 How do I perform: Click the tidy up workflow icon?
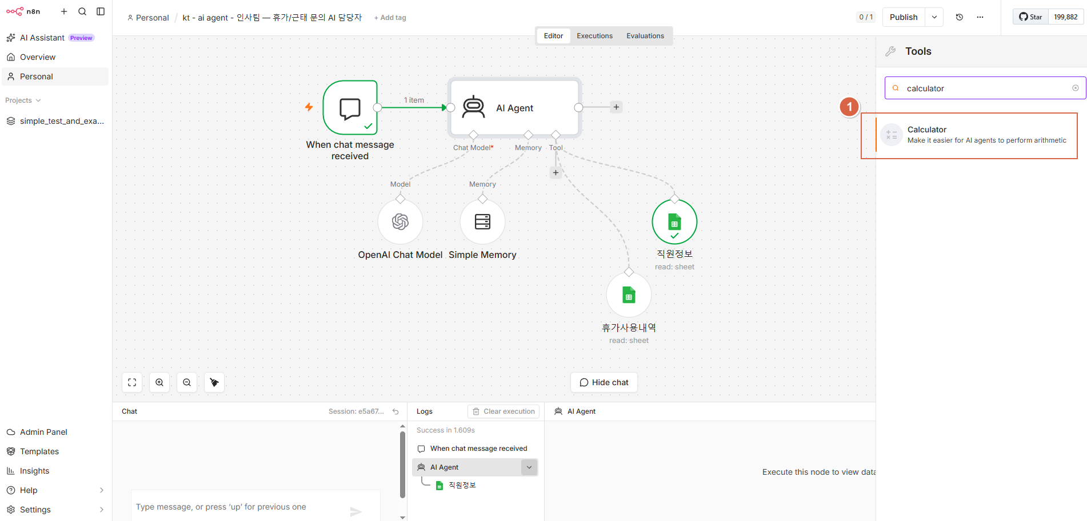point(214,382)
